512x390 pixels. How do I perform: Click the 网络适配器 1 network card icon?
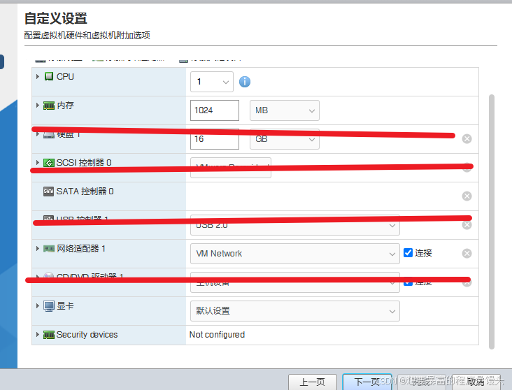[x=49, y=249]
